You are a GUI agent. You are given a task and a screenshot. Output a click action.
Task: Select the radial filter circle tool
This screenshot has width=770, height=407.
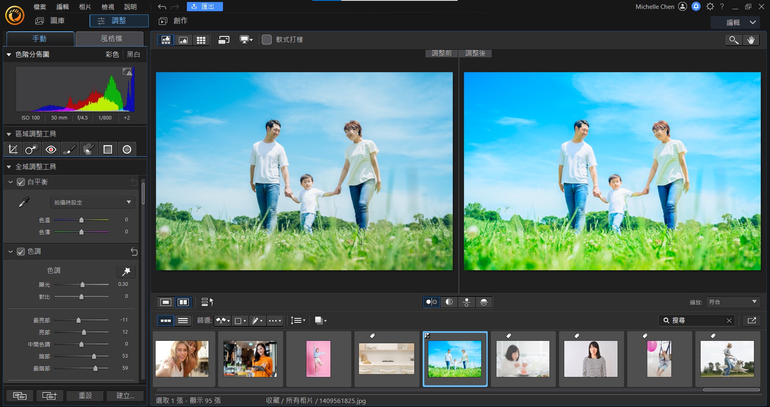coord(127,150)
